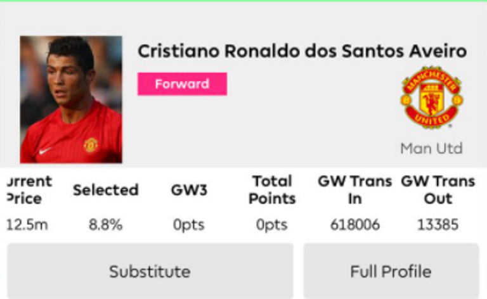Click the Current Price column header
487x299 pixels.
(28, 190)
